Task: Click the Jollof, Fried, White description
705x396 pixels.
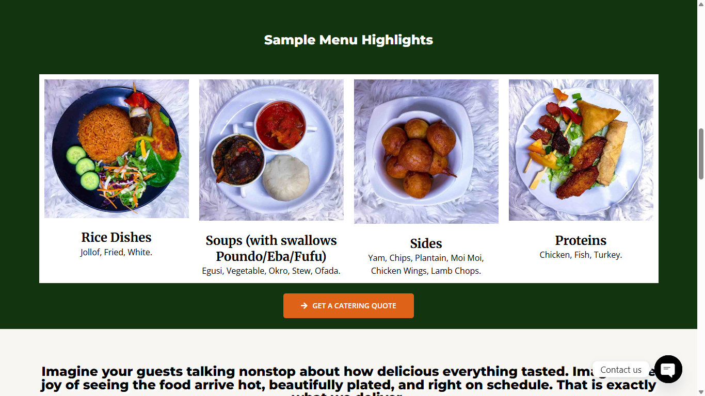Action: point(117,253)
